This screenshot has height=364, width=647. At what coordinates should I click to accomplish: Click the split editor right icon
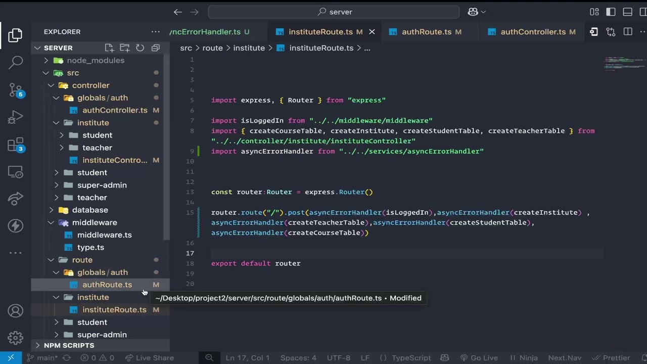(x=628, y=32)
